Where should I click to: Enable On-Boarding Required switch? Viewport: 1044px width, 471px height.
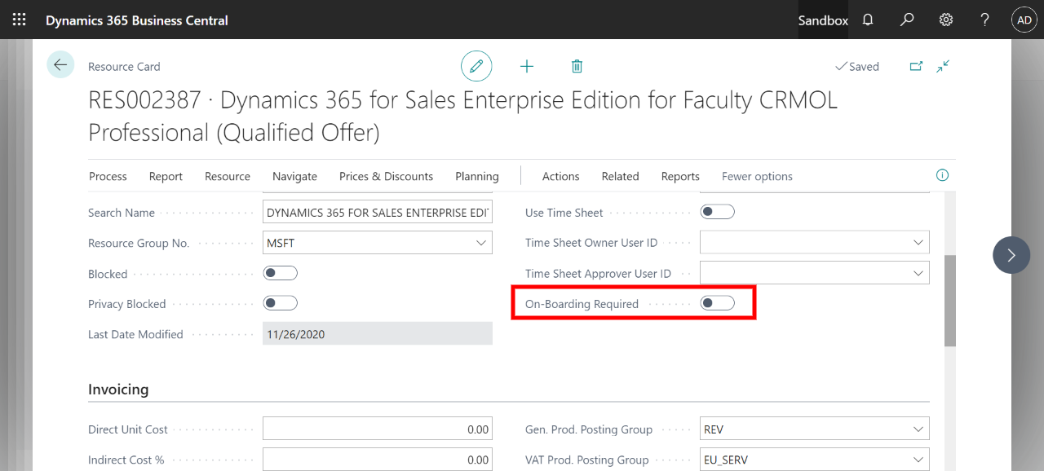[717, 303]
